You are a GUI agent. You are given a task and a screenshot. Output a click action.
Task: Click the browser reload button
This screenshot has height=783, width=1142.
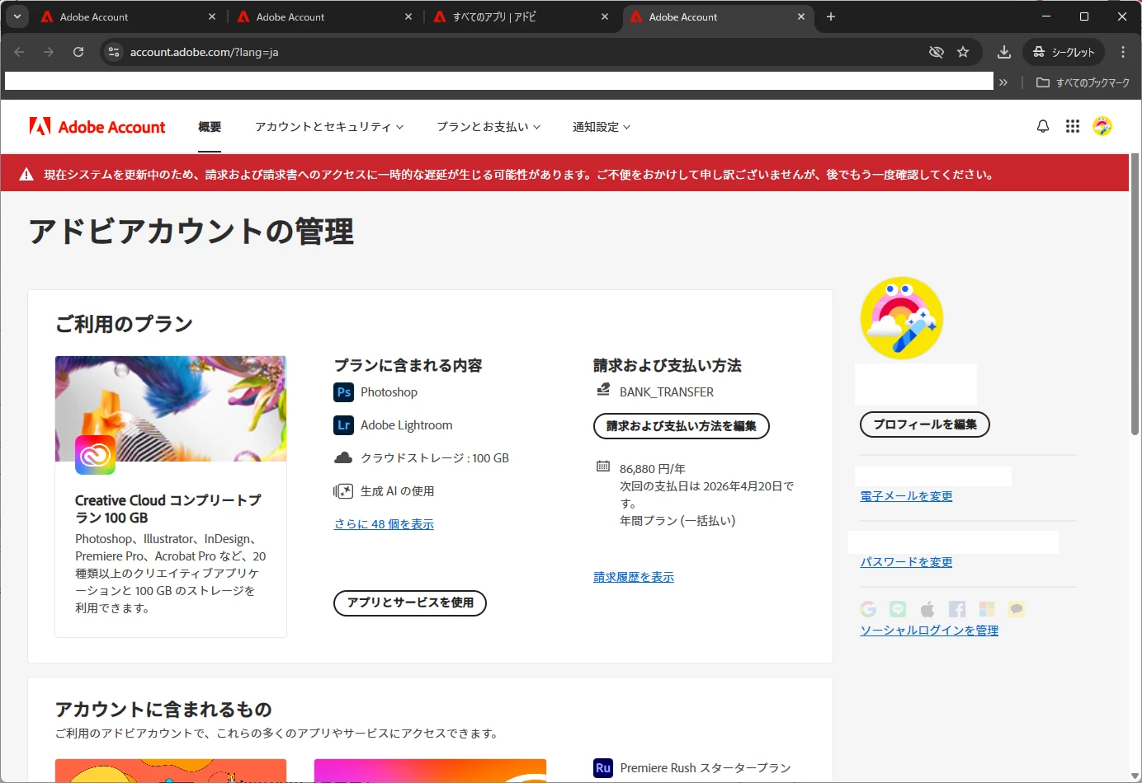[78, 52]
